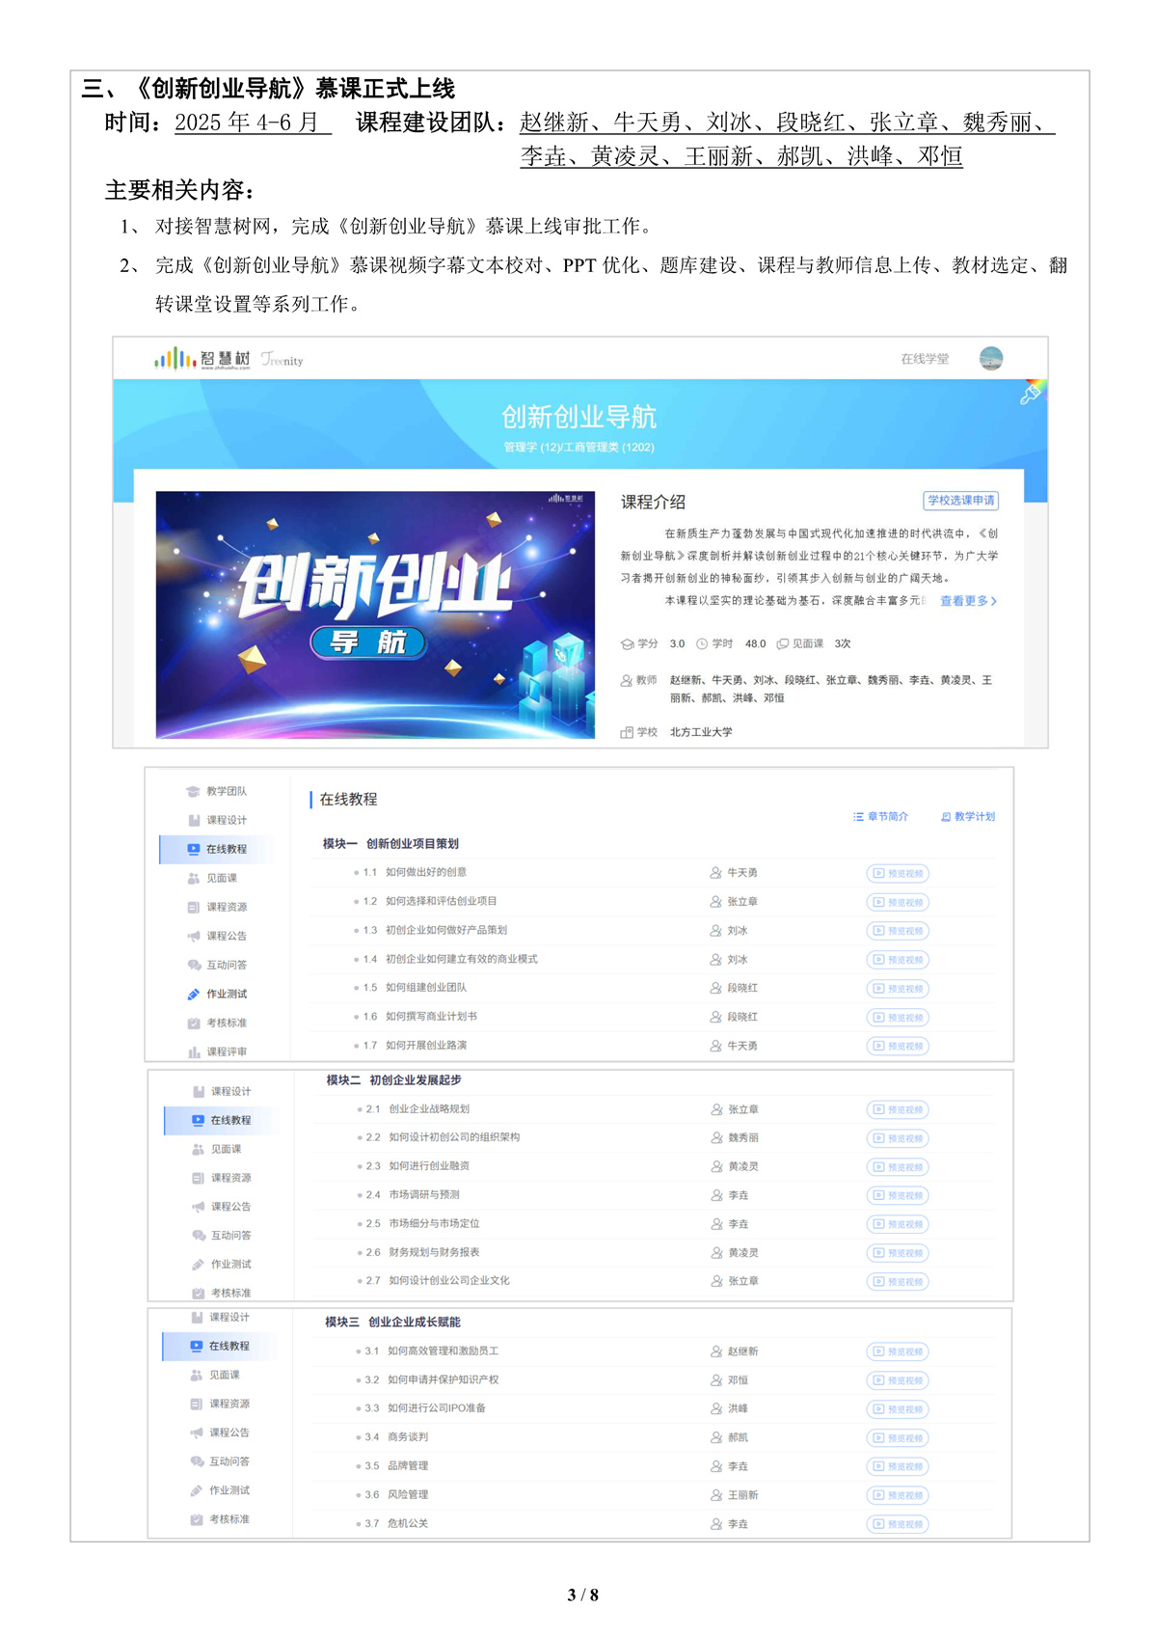Image resolution: width=1157 pixels, height=1637 pixels.
Task: Open 教学计划 icon link
Action: point(967,817)
